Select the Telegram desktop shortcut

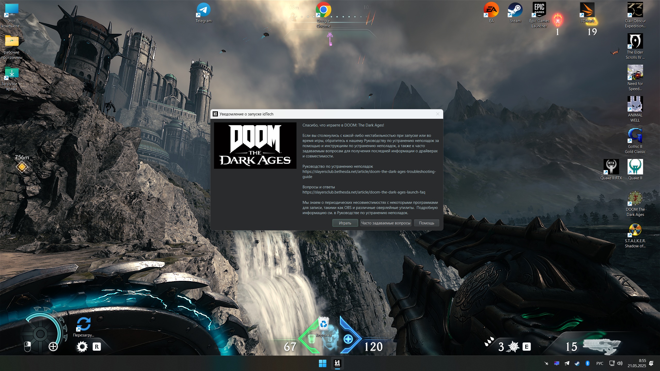203,13
